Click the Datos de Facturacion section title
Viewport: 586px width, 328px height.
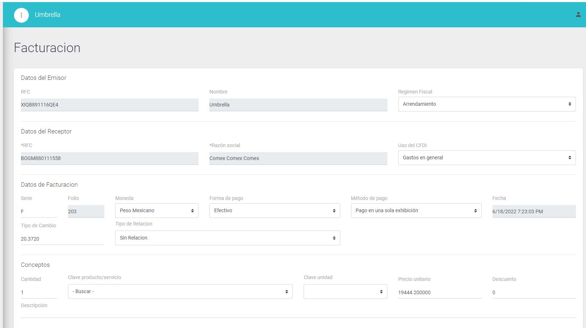coord(49,184)
